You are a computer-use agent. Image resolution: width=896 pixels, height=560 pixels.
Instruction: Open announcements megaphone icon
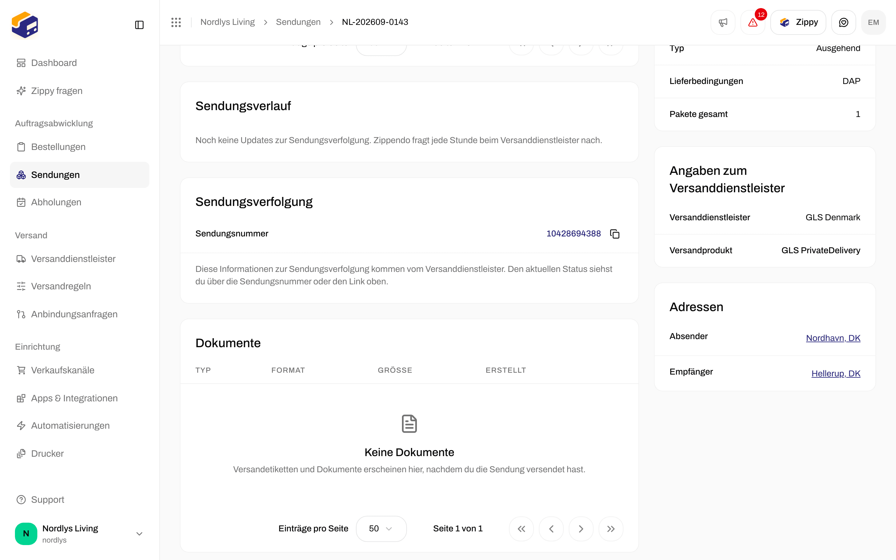[x=723, y=22]
